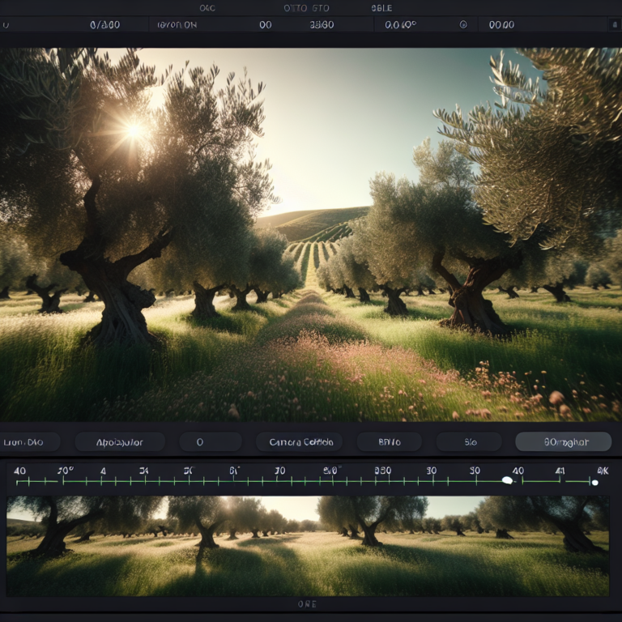Screen dimensions: 622x622
Task: Select the partially cut-off pill button at the far left
Action: [29, 442]
